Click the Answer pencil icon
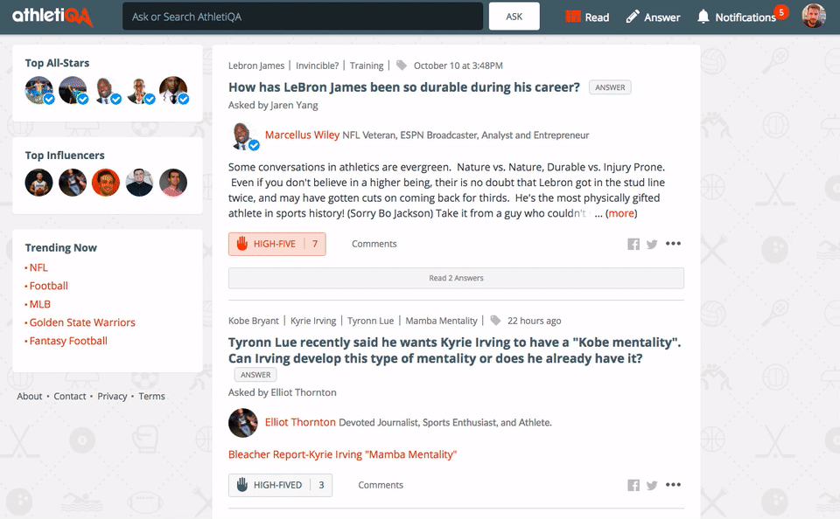This screenshot has height=519, width=840. pyautogui.click(x=632, y=17)
